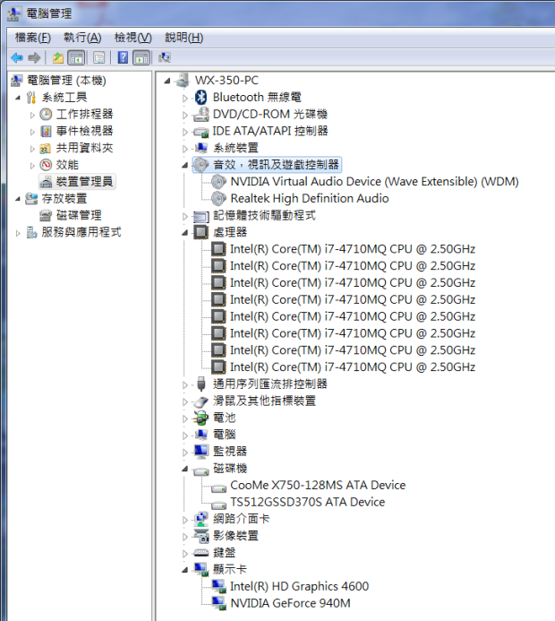Select Intel(R) HD Graphics 4600
This screenshot has height=621, width=555.
click(x=299, y=586)
